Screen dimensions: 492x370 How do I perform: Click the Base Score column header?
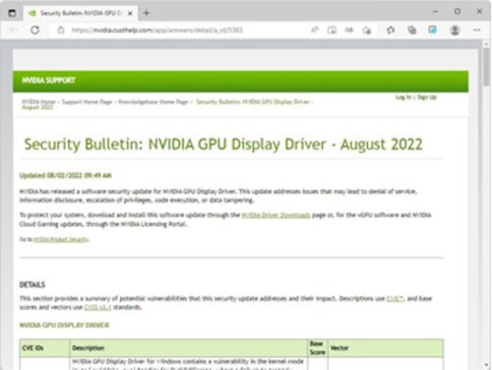point(317,348)
